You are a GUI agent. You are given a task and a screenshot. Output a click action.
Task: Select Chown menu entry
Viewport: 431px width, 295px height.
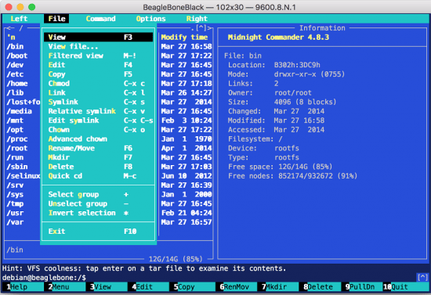pos(98,130)
